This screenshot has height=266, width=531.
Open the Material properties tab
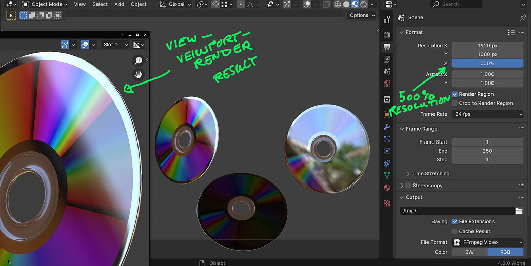[x=387, y=188]
